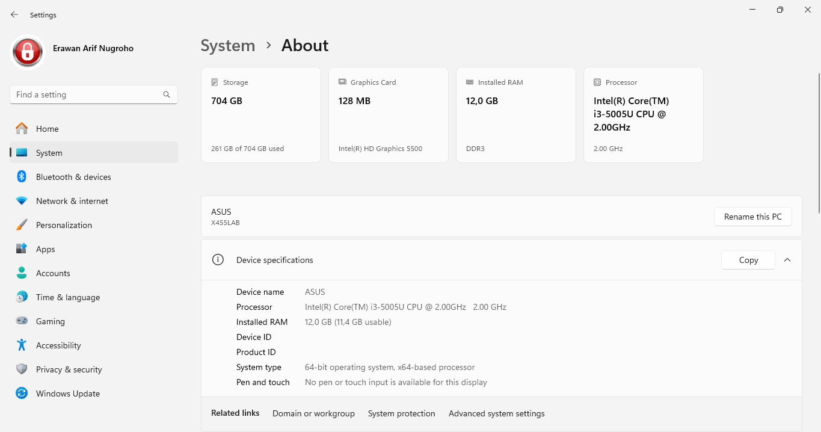821x432 pixels.
Task: Click the back arrow in Settings title bar
Action: pyautogui.click(x=14, y=14)
